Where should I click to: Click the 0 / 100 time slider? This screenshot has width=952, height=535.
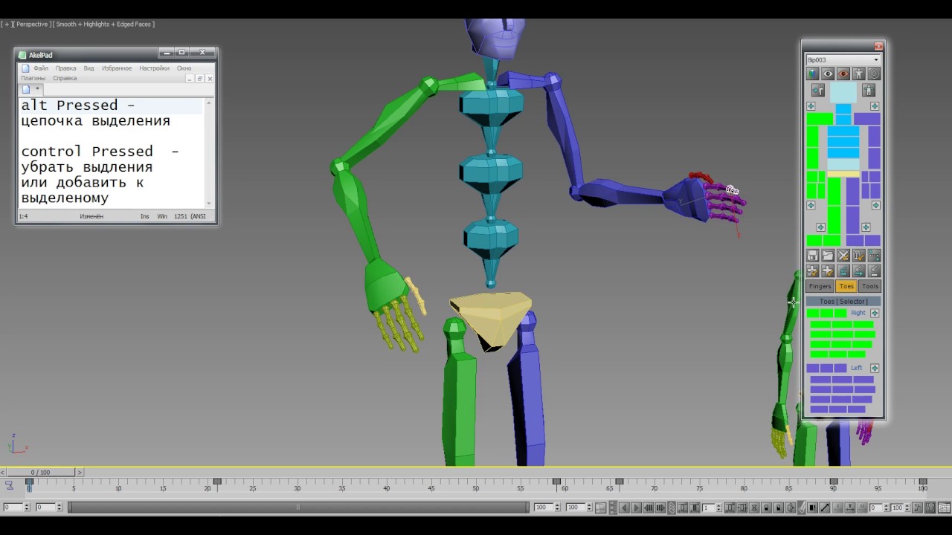pos(40,473)
